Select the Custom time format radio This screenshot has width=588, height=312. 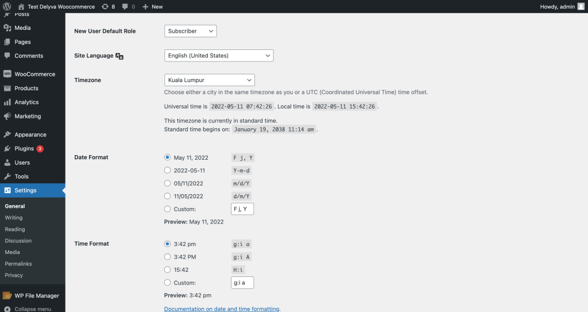pyautogui.click(x=167, y=282)
